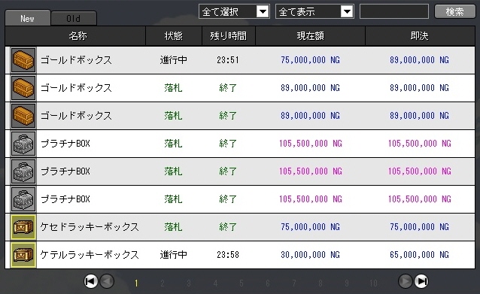Screen dimensions: 480x294
Task: Focus the search text field
Action: pos(394,11)
